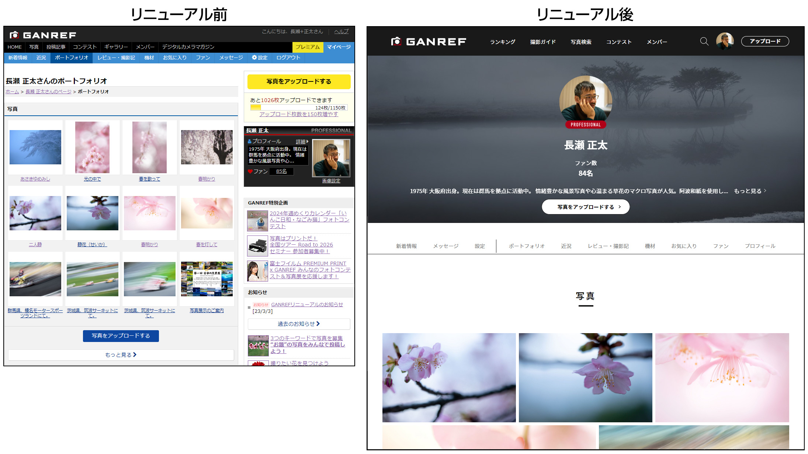Select デジタルカメラマガジン in the old menu
Viewport: 808px width, 454px height.
pos(188,47)
